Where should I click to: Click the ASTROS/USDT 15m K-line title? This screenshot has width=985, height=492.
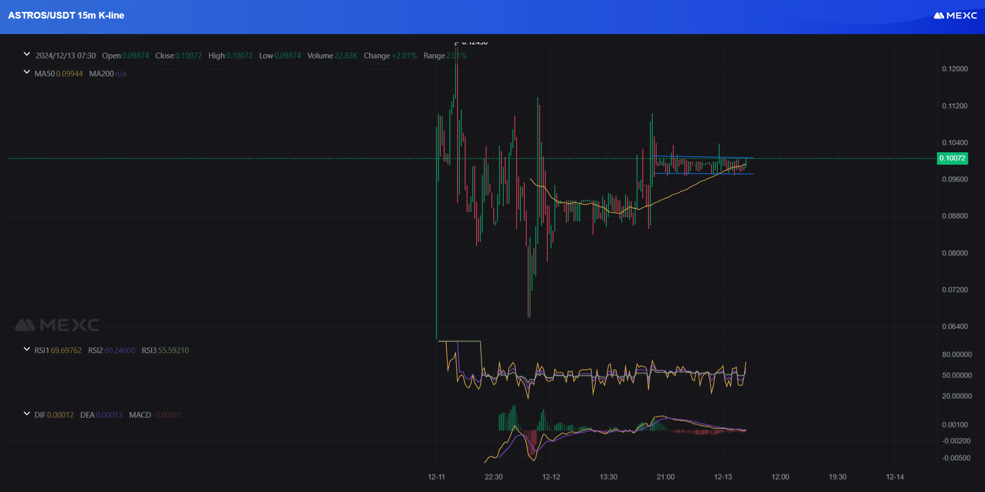66,15
